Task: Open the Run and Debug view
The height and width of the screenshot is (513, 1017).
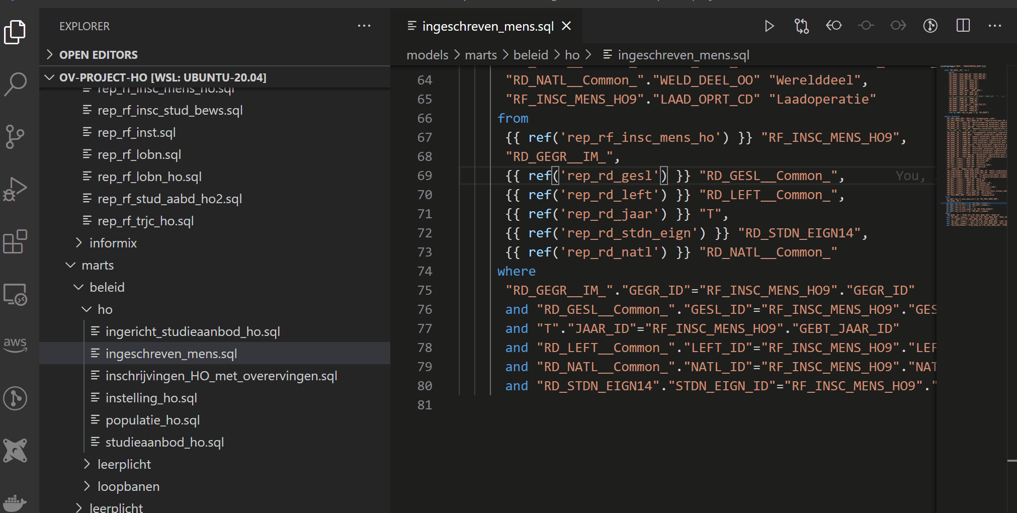Action: coord(15,189)
